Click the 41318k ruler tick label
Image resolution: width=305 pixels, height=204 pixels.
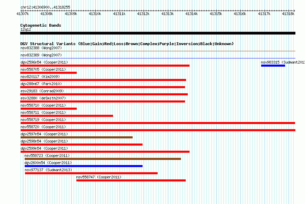tap(288, 14)
